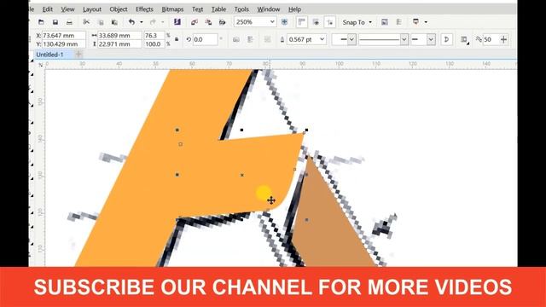Click the Options icon after Snap To
The height and width of the screenshot is (307, 546).
coord(385,22)
